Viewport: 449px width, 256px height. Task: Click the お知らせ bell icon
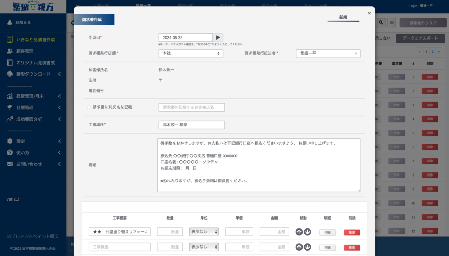point(10,22)
